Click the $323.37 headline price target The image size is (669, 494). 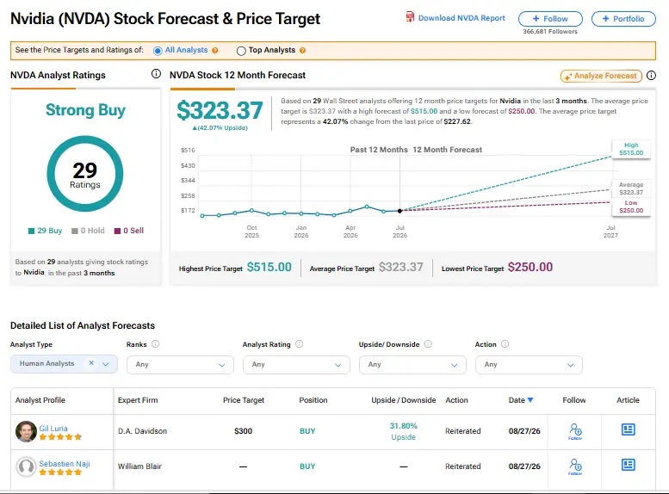(x=220, y=110)
